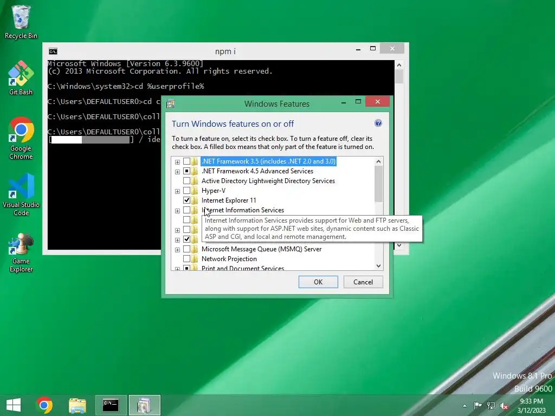Click the Windows Features help icon
This screenshot has height=416, width=555.
tap(378, 123)
